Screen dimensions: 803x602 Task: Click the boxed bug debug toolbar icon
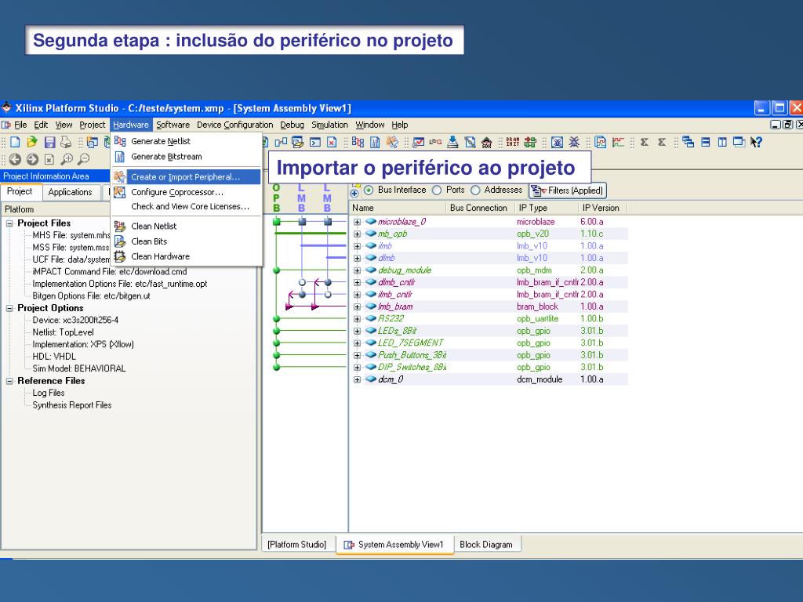click(558, 143)
